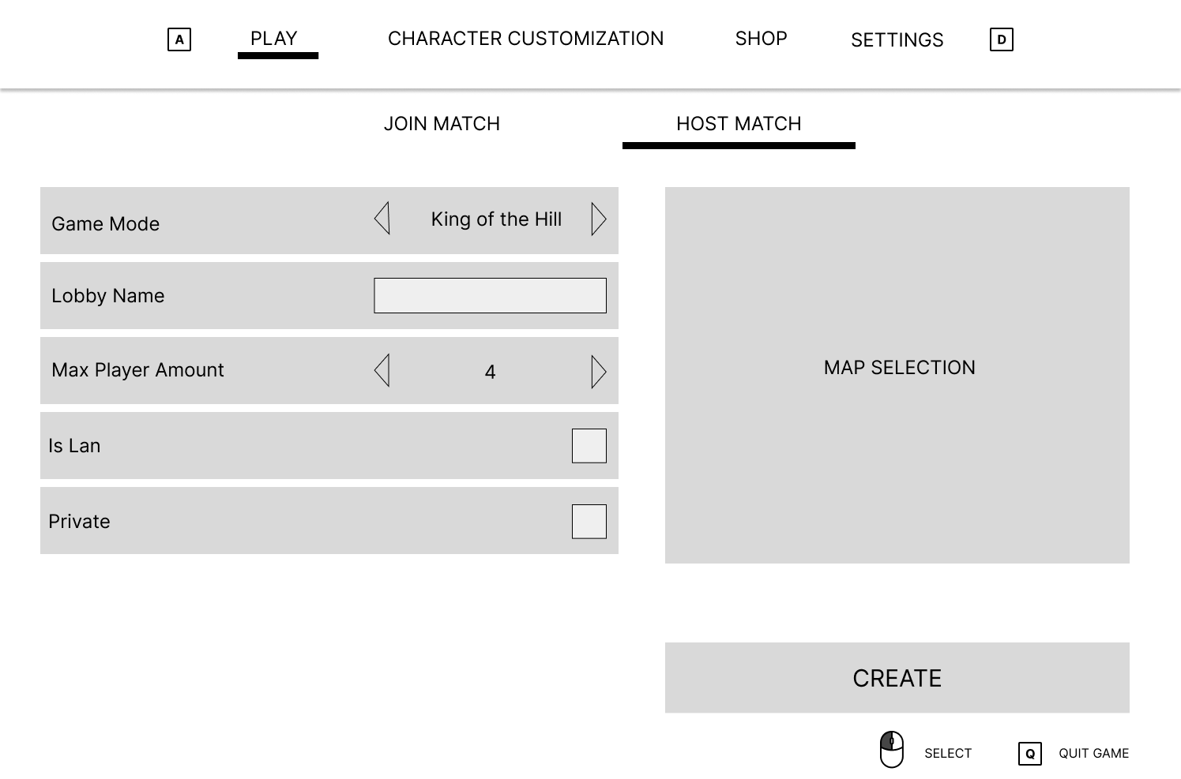Click the Q key Quit Game icon
The width and height of the screenshot is (1181, 779).
1030,754
